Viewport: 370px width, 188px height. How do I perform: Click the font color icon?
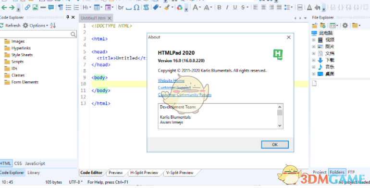309,7
